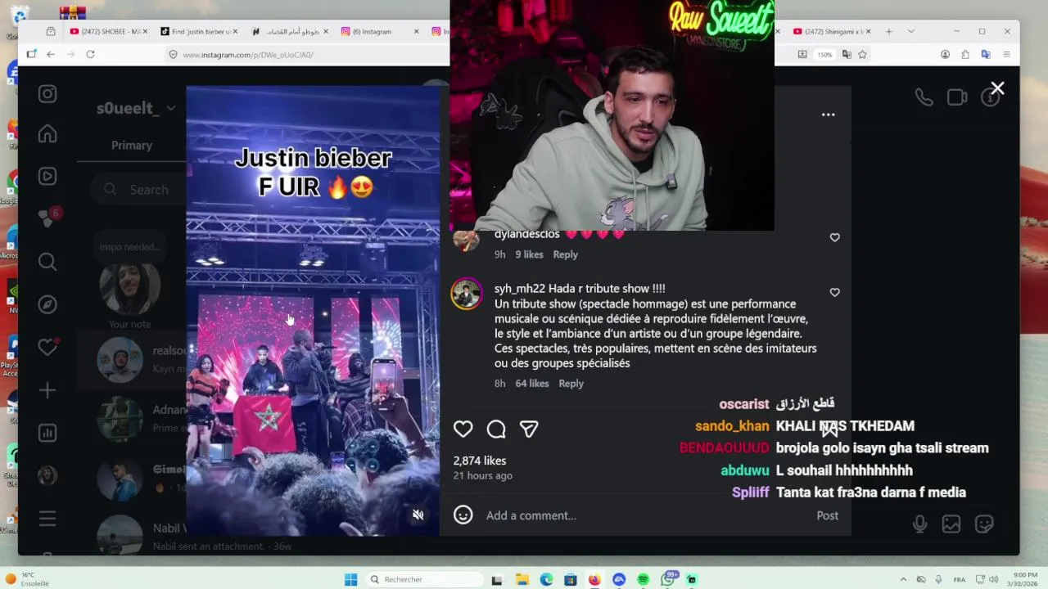Start an audio call with phone icon

(924, 97)
